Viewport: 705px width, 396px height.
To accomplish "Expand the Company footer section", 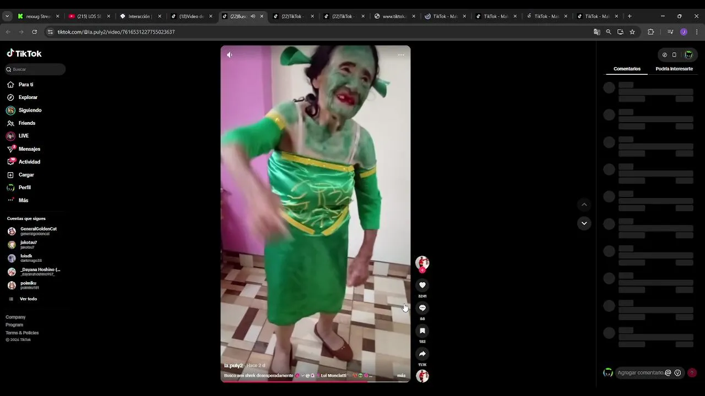I will pyautogui.click(x=15, y=317).
